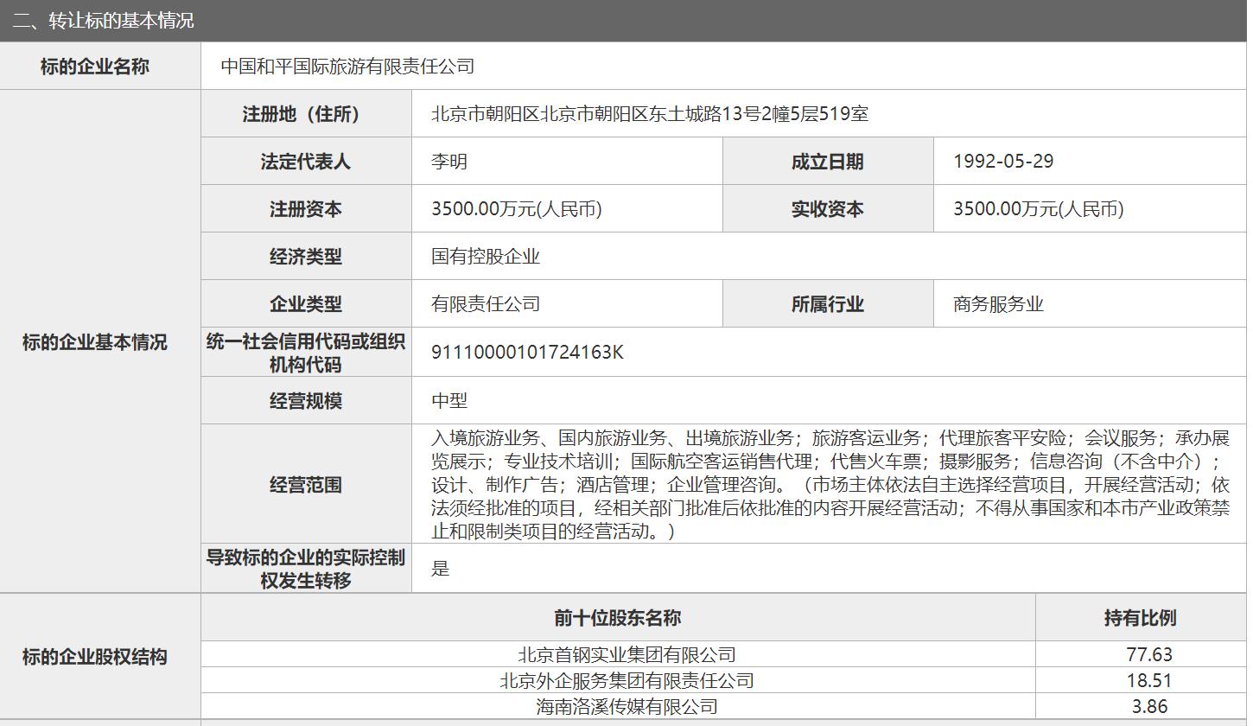选择"标的企业名称"表头单元格
Image resolution: width=1253 pixels, height=726 pixels.
click(100, 66)
